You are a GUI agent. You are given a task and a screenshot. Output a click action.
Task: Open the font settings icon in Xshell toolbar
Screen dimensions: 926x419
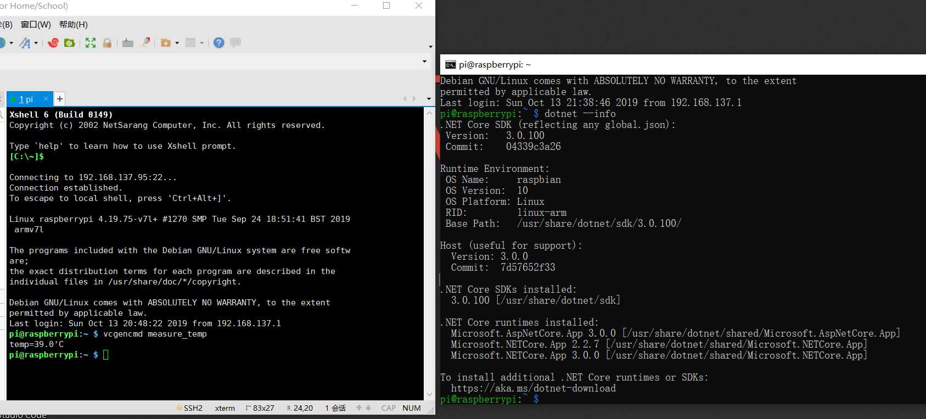click(x=25, y=43)
